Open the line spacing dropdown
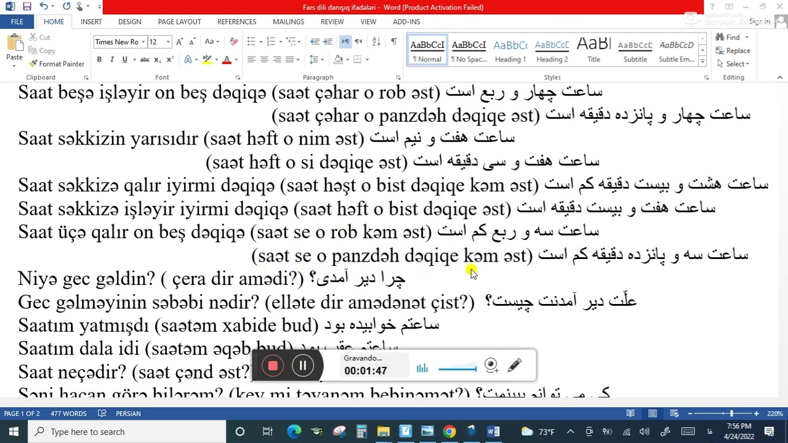Screen dimensions: 788x443 [316, 60]
